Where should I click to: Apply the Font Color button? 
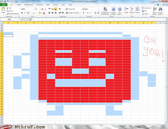point(44,13)
